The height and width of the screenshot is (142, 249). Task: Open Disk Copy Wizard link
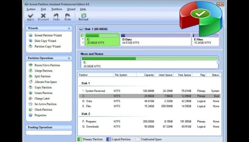click(46, 41)
